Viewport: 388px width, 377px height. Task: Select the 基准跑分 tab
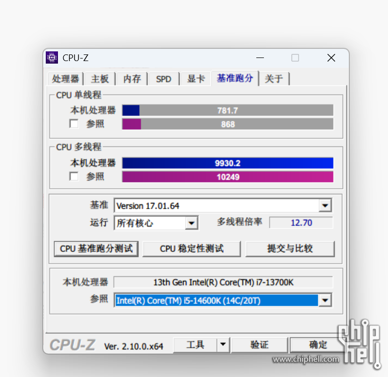coord(235,78)
